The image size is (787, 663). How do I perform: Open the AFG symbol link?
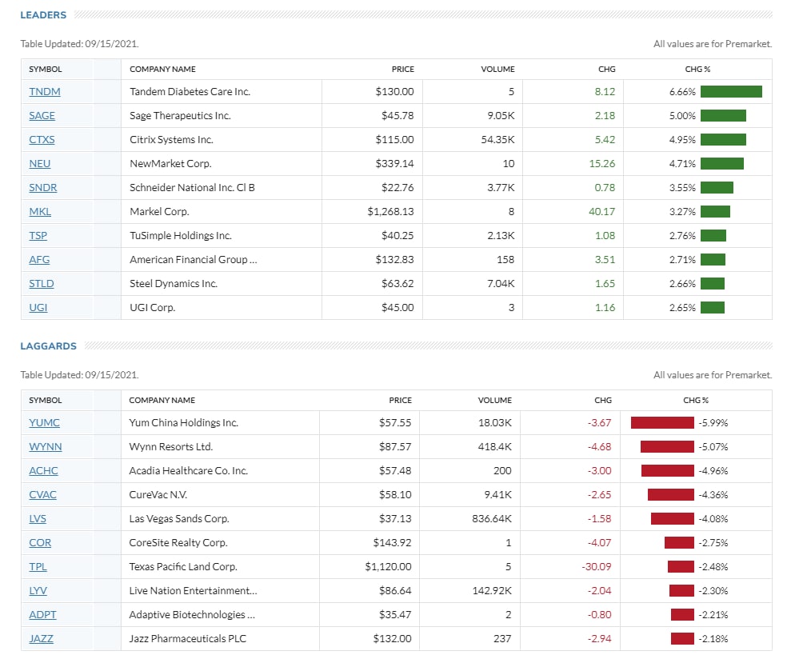pos(39,260)
